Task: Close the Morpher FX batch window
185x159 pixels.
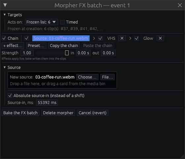Action: pos(180,5)
